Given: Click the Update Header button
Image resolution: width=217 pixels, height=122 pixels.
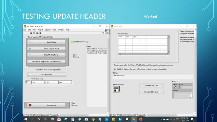Looking at the screenshot, I should [47, 75].
